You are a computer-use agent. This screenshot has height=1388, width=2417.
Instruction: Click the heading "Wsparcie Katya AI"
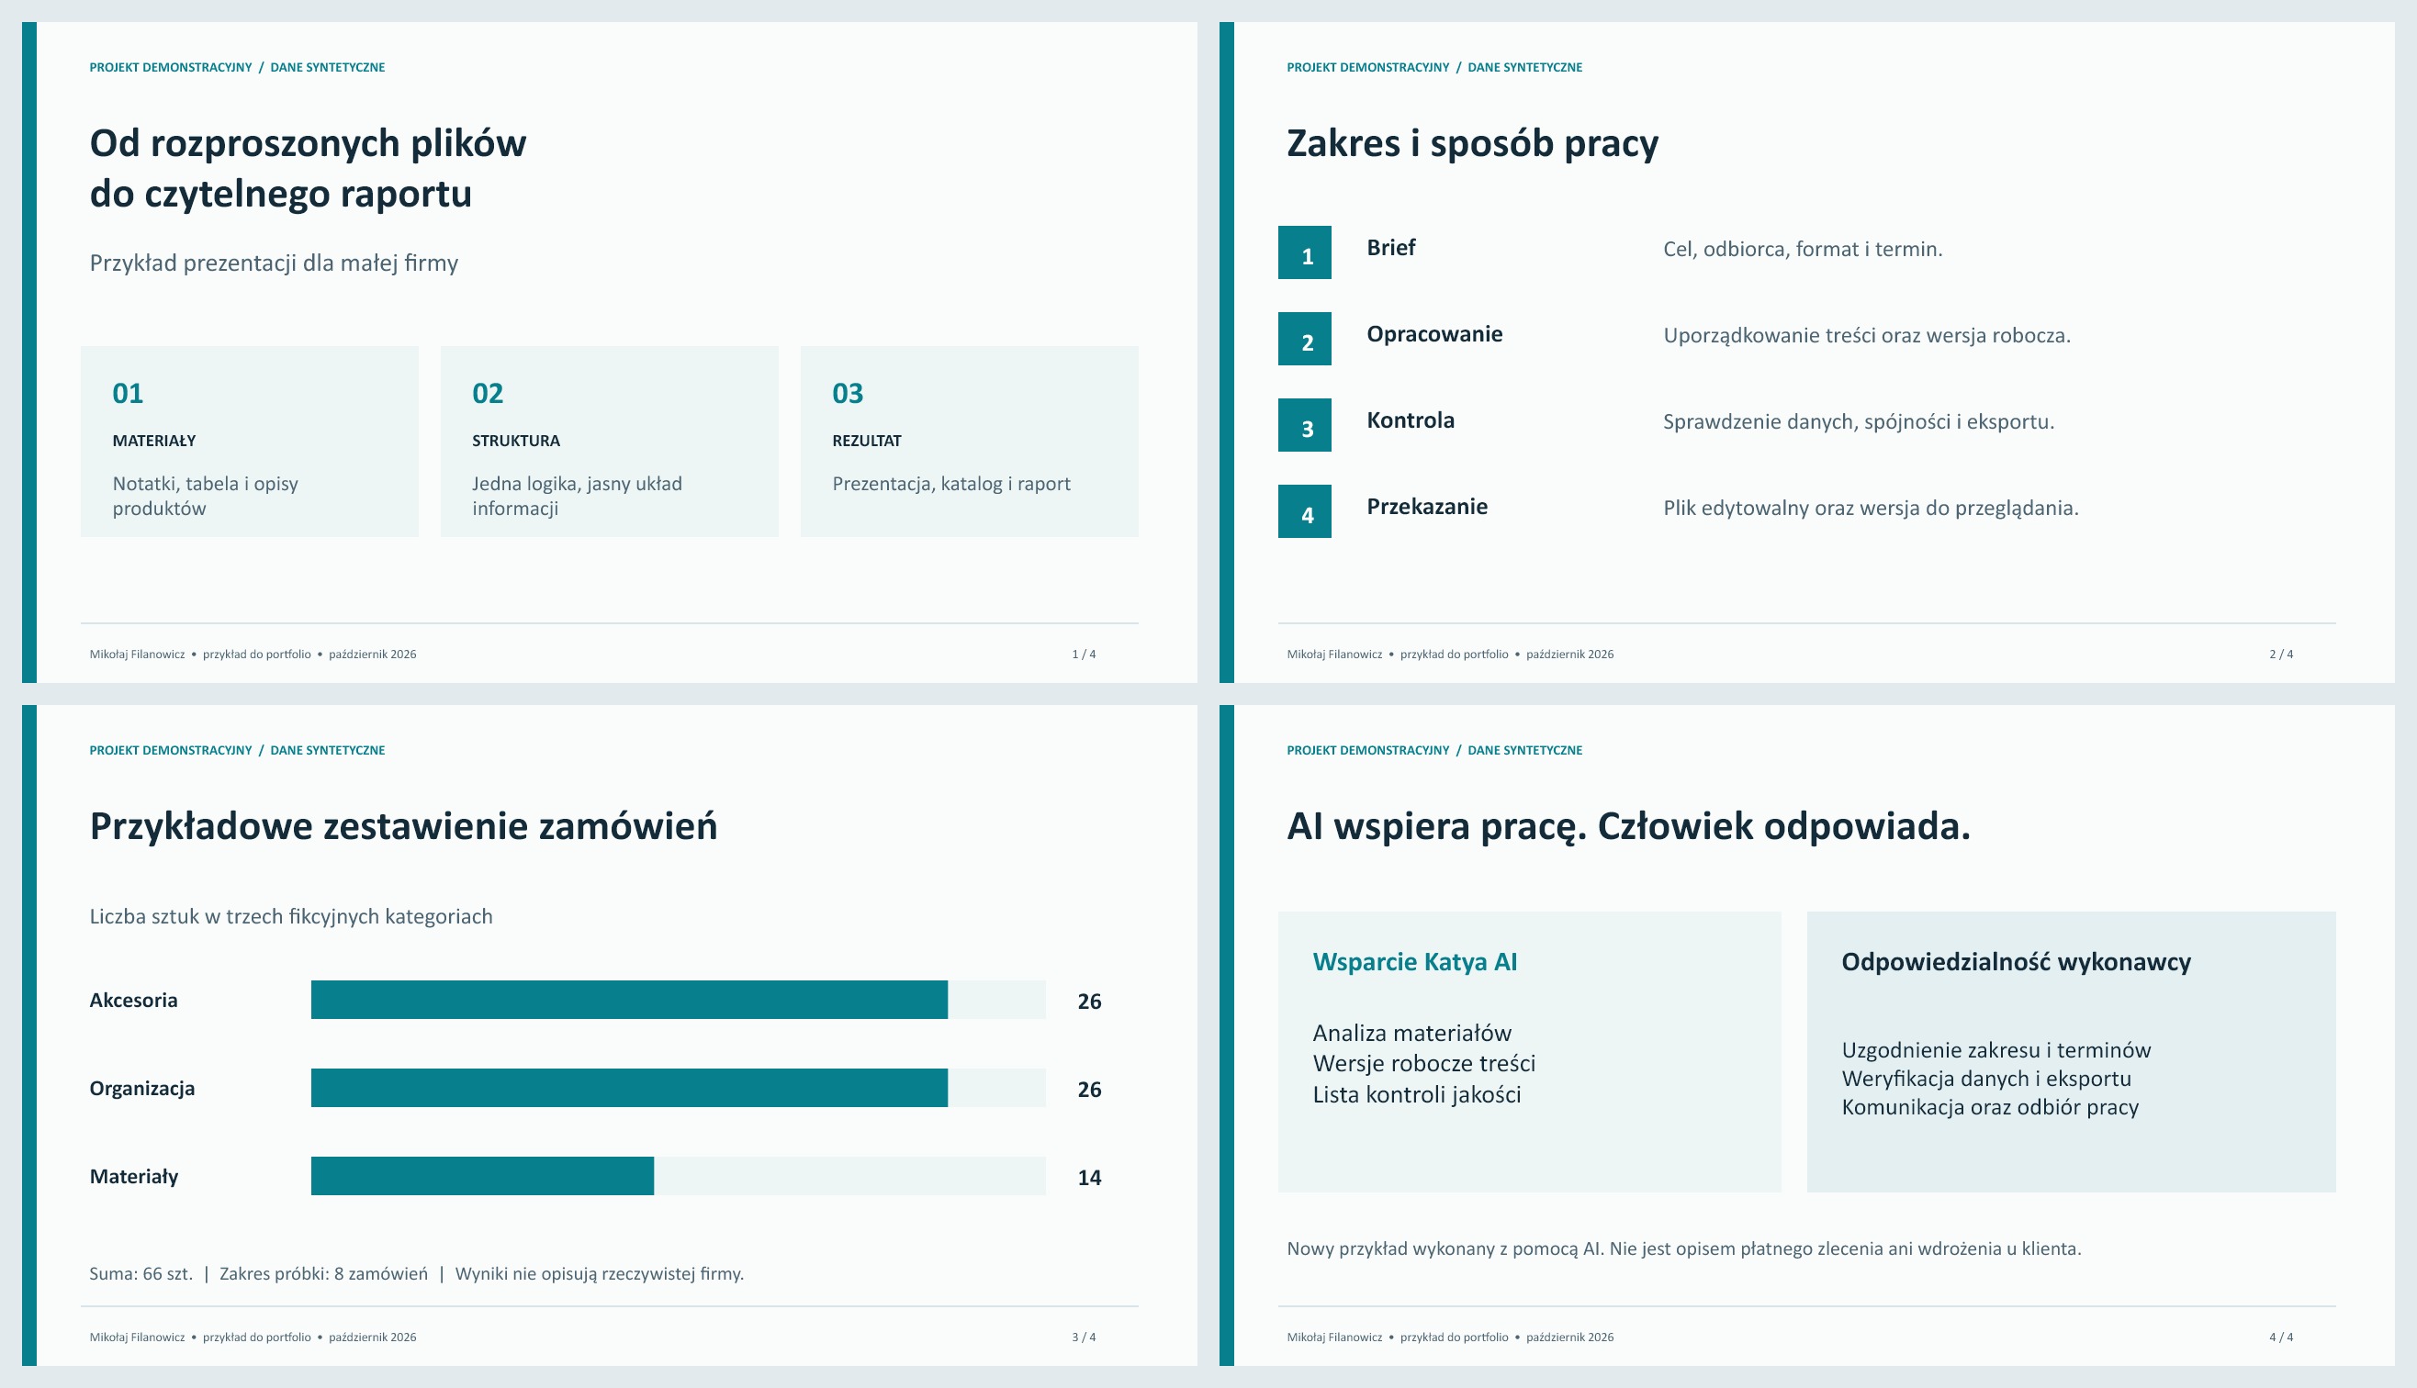coord(1415,962)
